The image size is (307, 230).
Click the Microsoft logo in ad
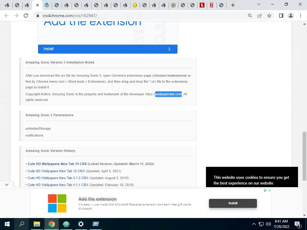(57, 203)
